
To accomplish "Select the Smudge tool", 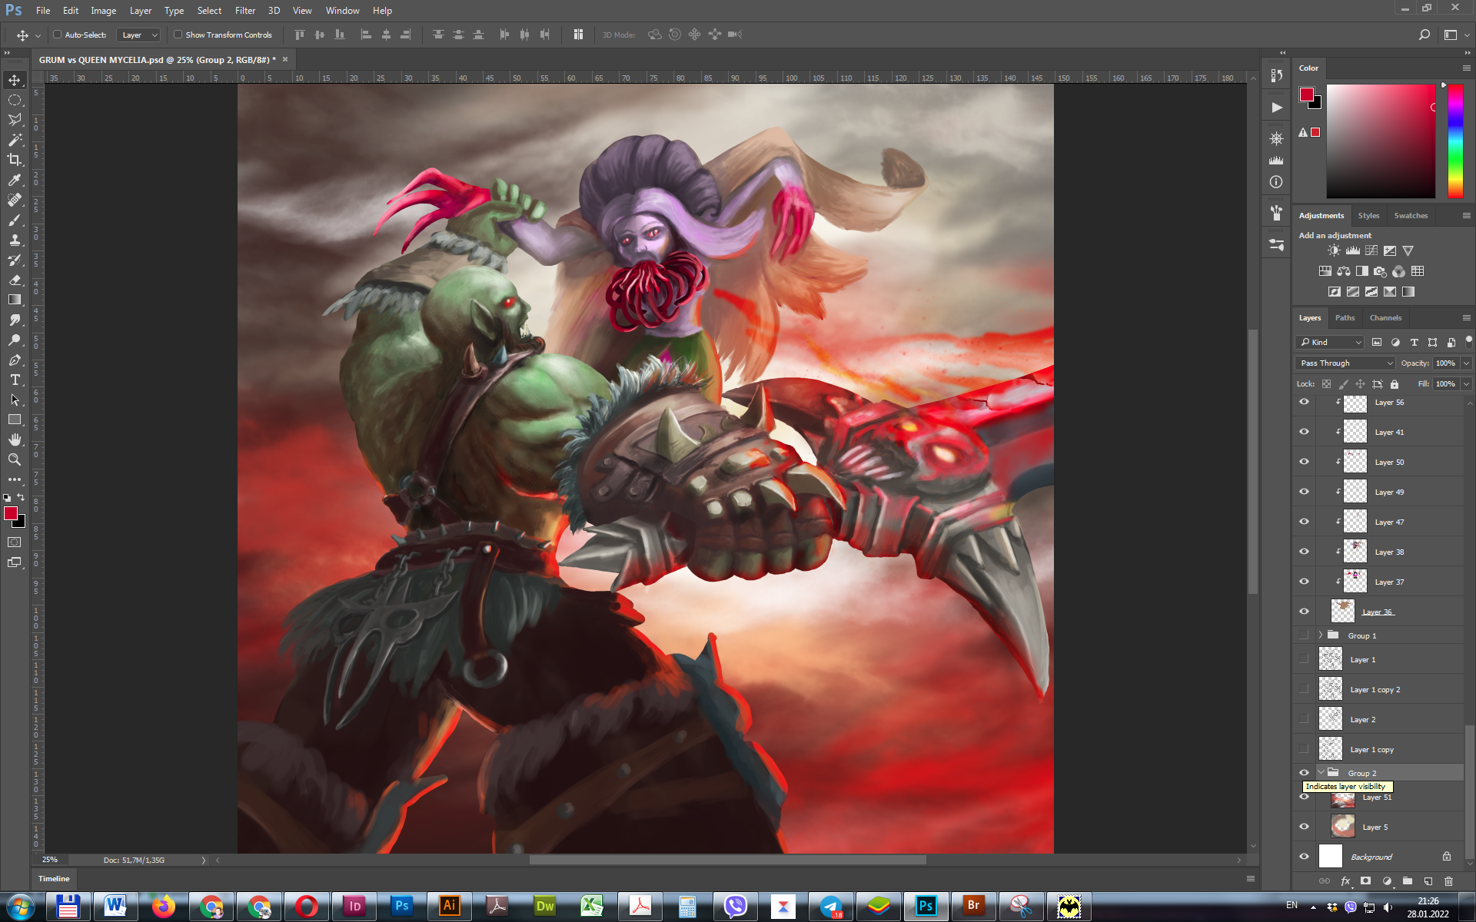I will (x=15, y=320).
